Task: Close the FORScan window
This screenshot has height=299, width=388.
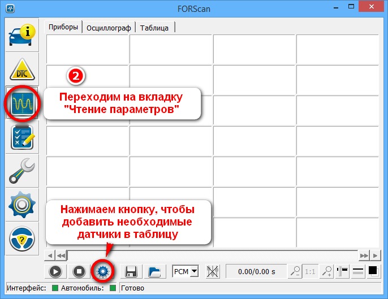Action: pyautogui.click(x=372, y=7)
